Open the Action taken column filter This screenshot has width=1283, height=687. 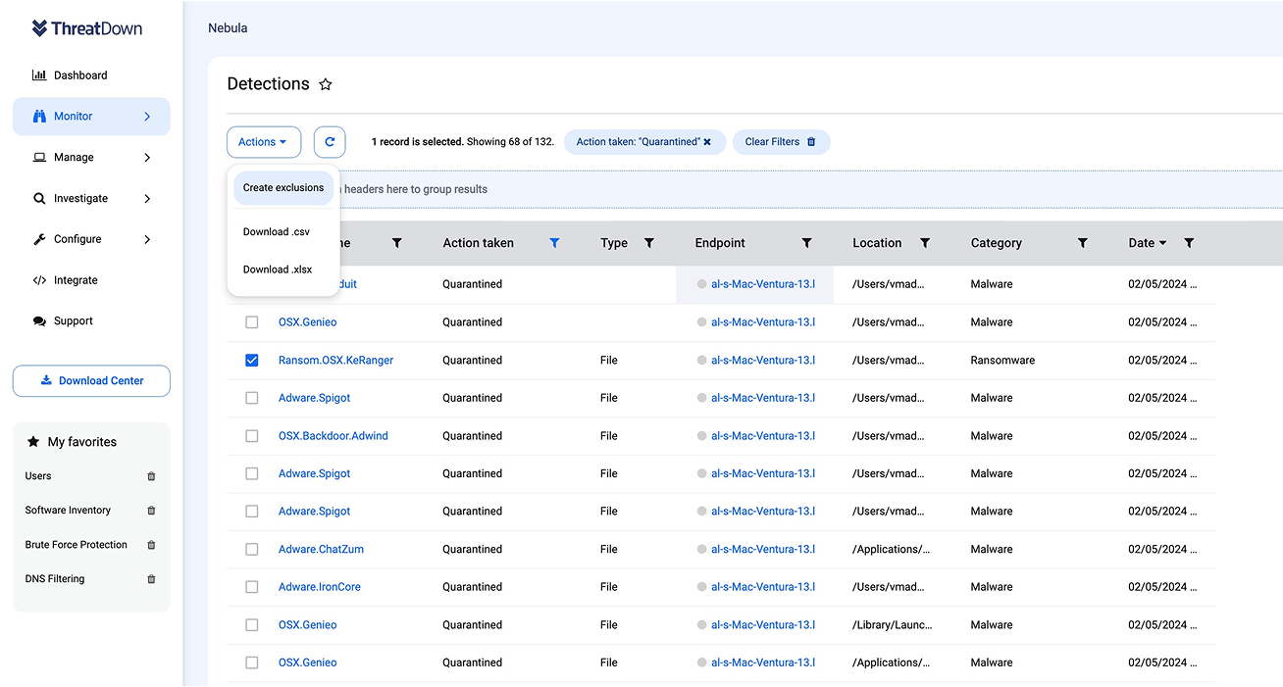(x=554, y=243)
